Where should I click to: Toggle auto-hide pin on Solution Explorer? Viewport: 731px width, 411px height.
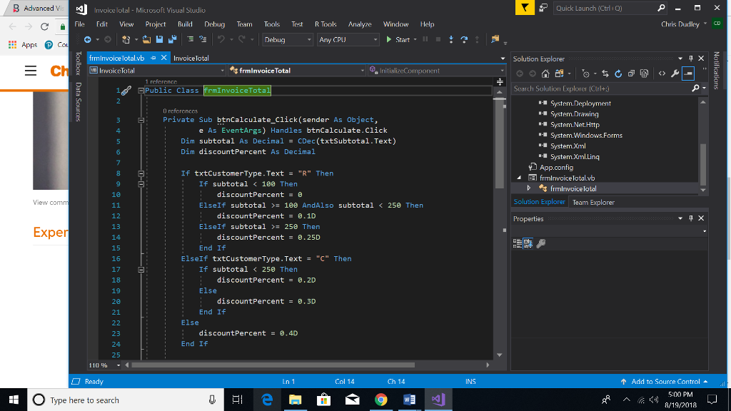click(x=690, y=58)
